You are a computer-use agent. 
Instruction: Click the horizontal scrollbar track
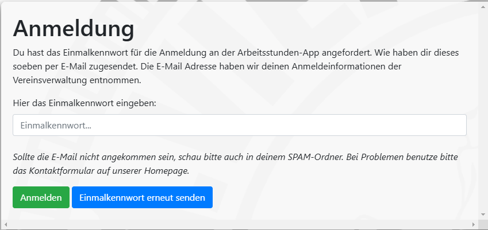point(239,224)
